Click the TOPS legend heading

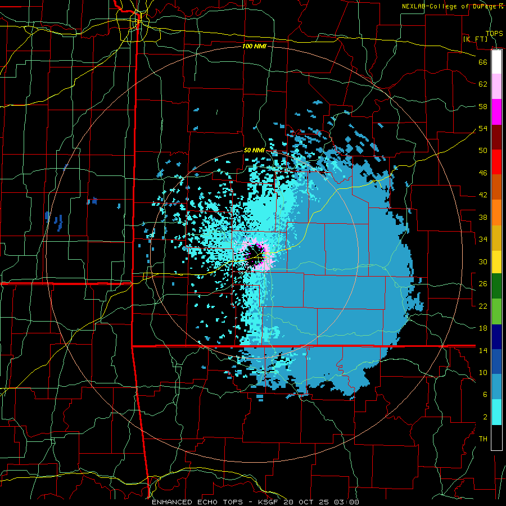pos(494,33)
